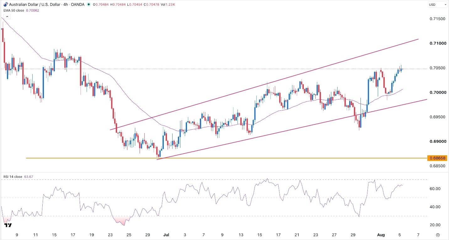Click the 40.00 RSI axis label
Image resolution: width=449 pixels, height=240 pixels.
click(436, 207)
